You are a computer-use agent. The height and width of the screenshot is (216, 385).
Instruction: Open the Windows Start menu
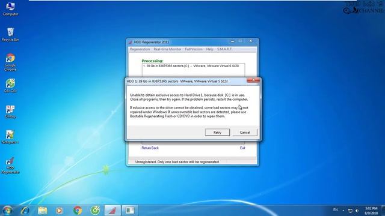pyautogui.click(x=7, y=211)
